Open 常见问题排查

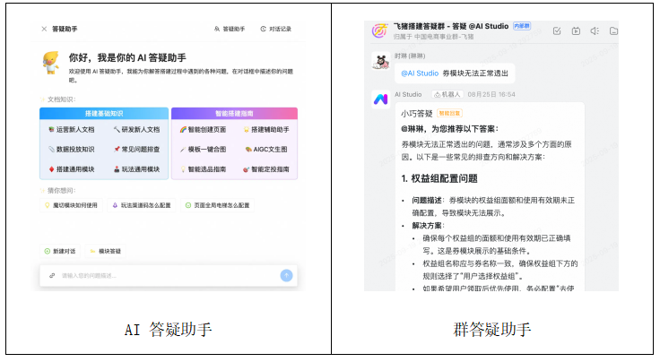pyautogui.click(x=136, y=150)
